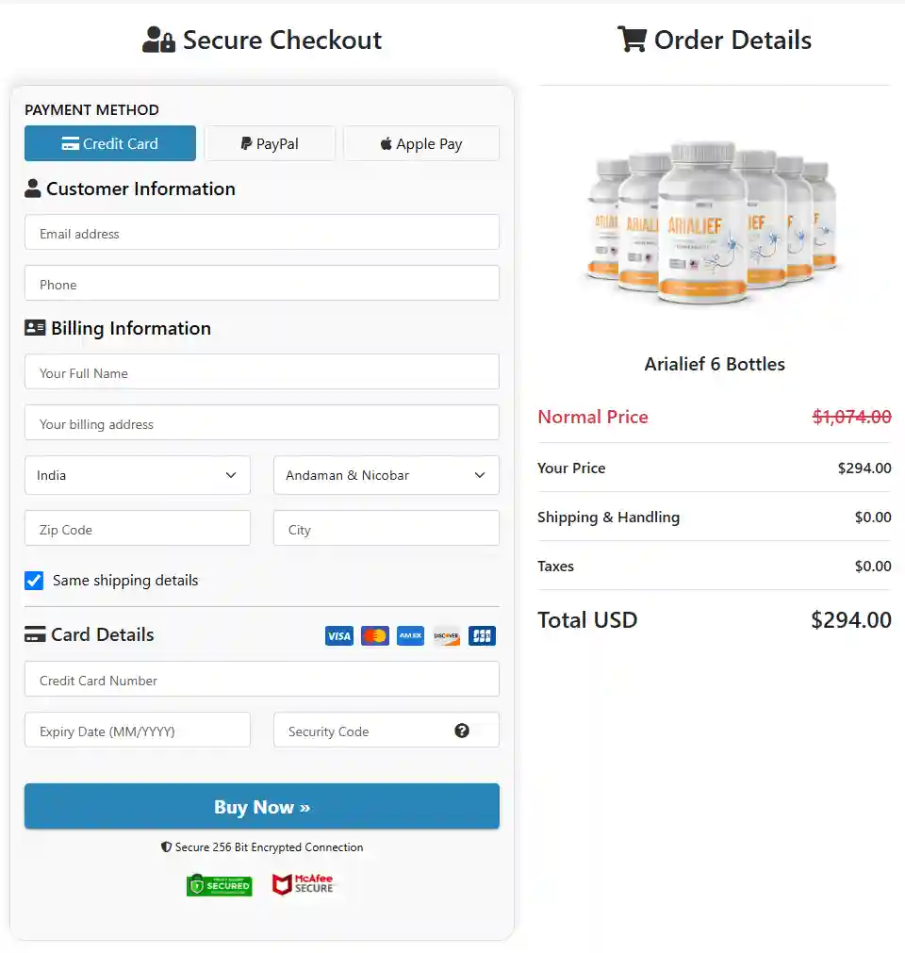Click the Discover card icon
This screenshot has height=953, width=905.
pos(446,635)
